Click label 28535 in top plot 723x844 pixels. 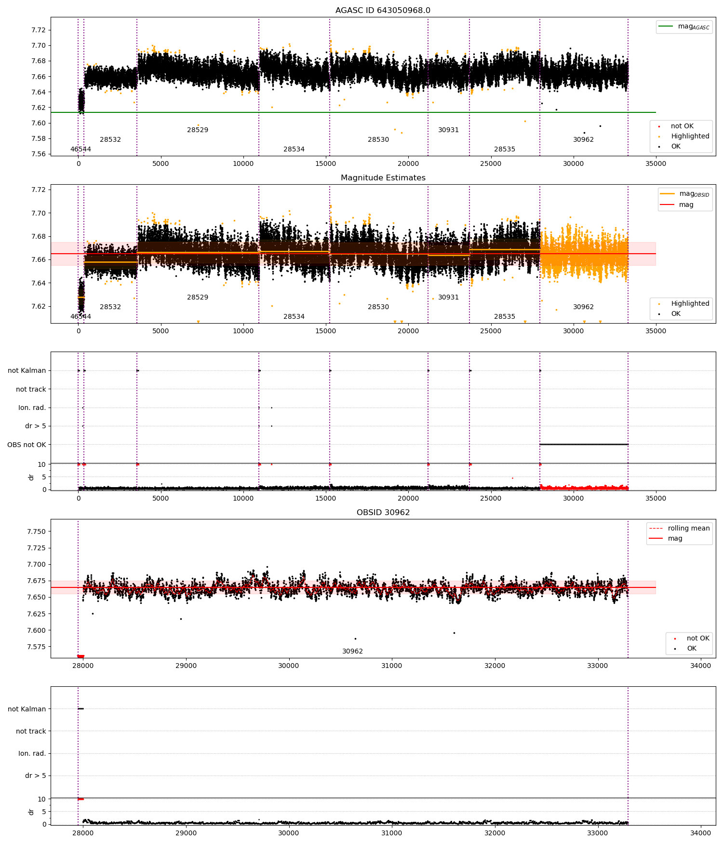pos(505,149)
